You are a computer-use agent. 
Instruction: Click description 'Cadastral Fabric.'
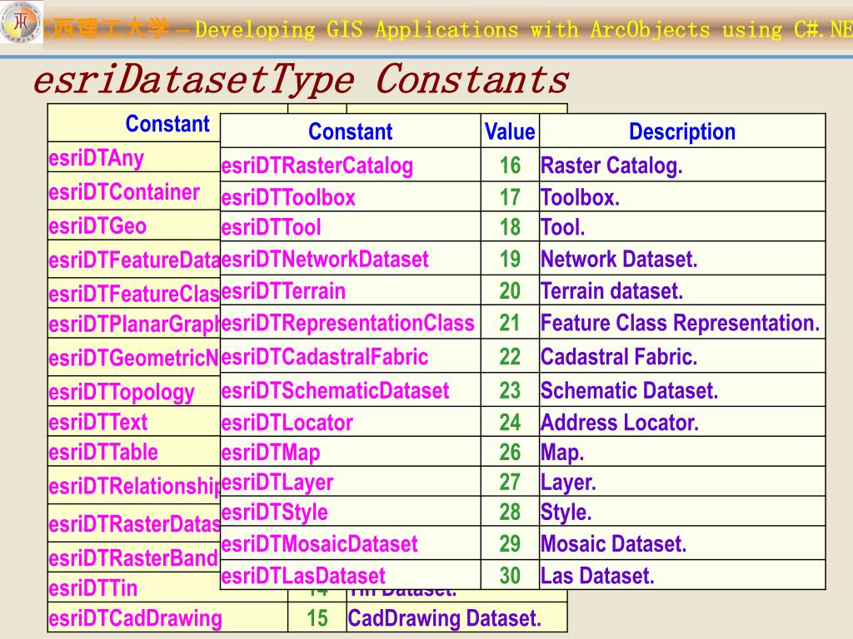click(619, 357)
